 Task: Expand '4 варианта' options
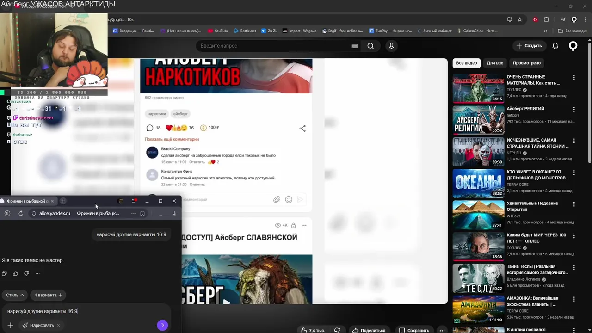(48, 295)
